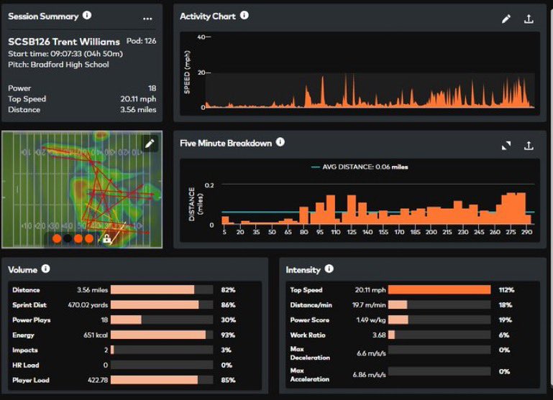Click the Distance/min intensity bar
The width and height of the screenshot is (553, 400).
tap(439, 305)
